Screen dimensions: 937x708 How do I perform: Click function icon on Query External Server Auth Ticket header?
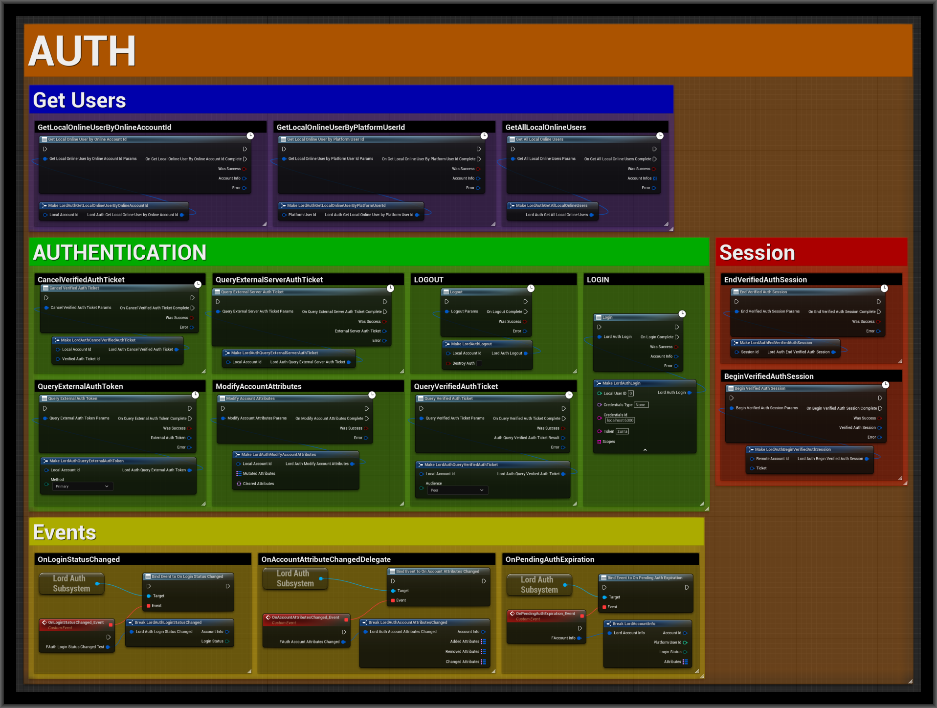tap(217, 292)
